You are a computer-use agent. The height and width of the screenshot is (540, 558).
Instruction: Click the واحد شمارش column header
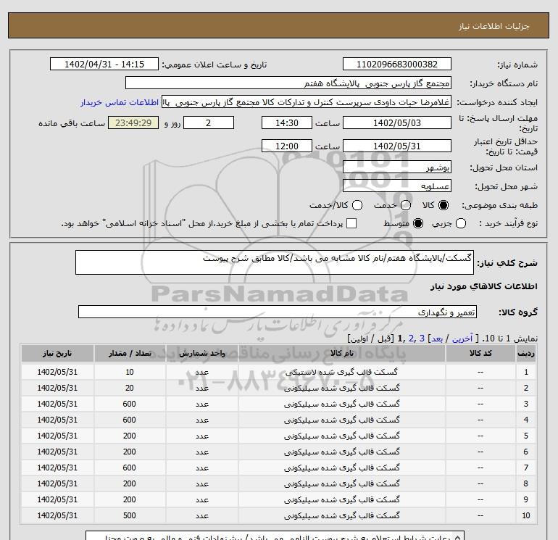[x=201, y=353]
